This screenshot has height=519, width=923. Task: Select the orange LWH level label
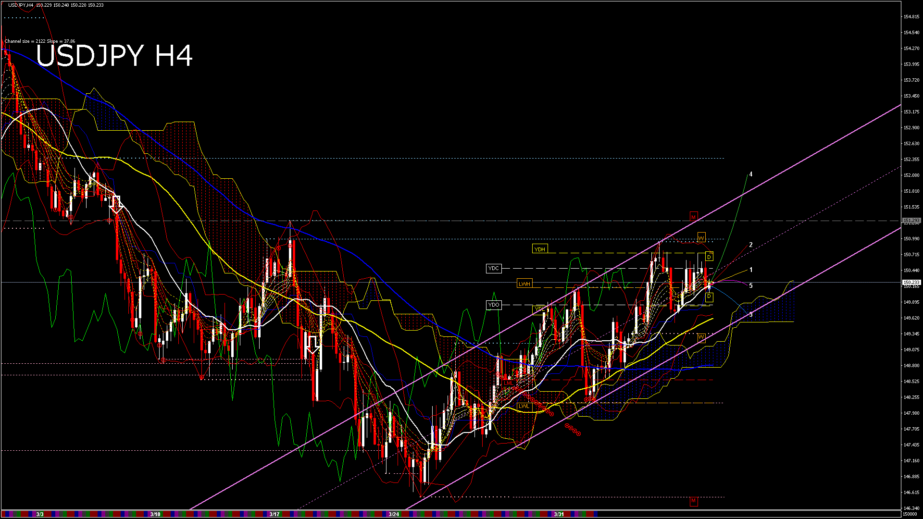point(524,284)
